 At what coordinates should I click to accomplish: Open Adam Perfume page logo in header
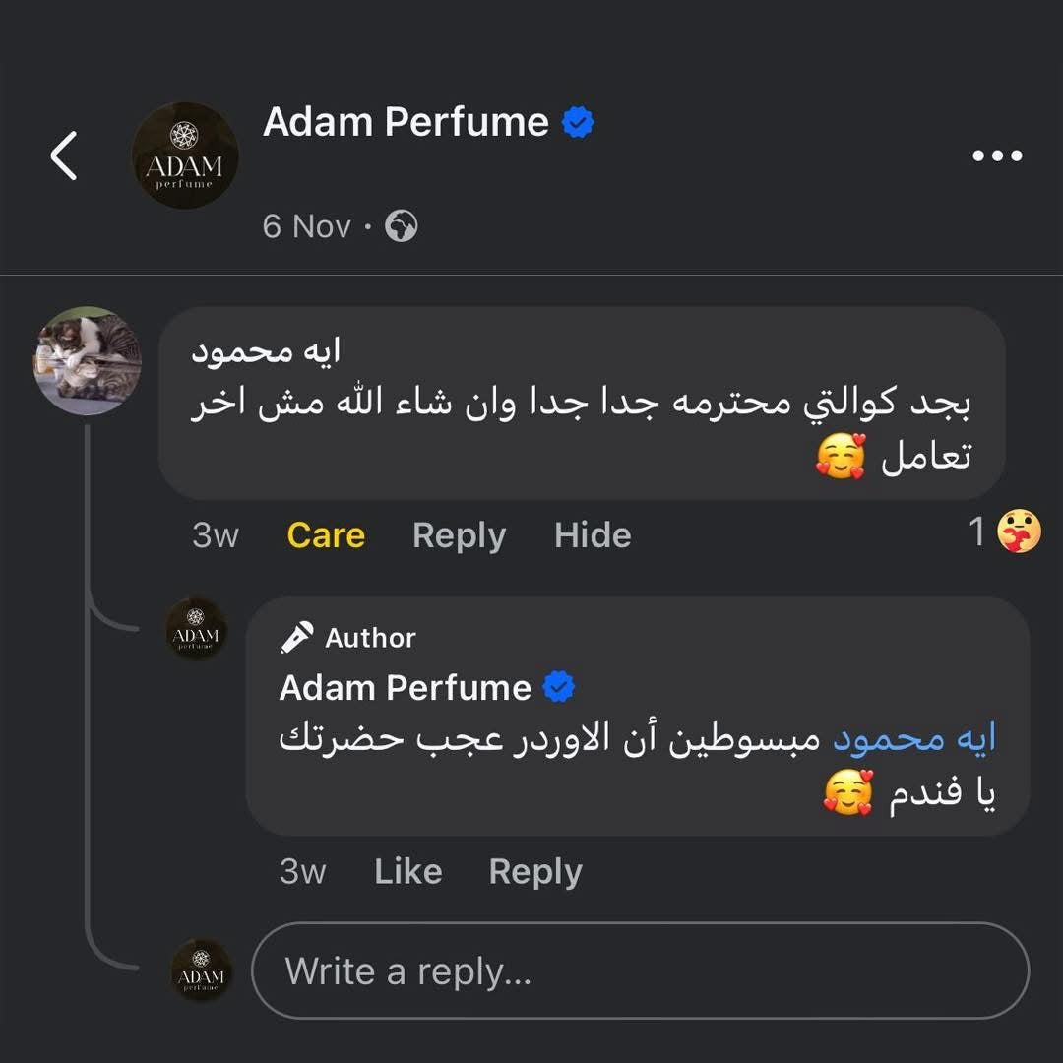[x=185, y=156]
